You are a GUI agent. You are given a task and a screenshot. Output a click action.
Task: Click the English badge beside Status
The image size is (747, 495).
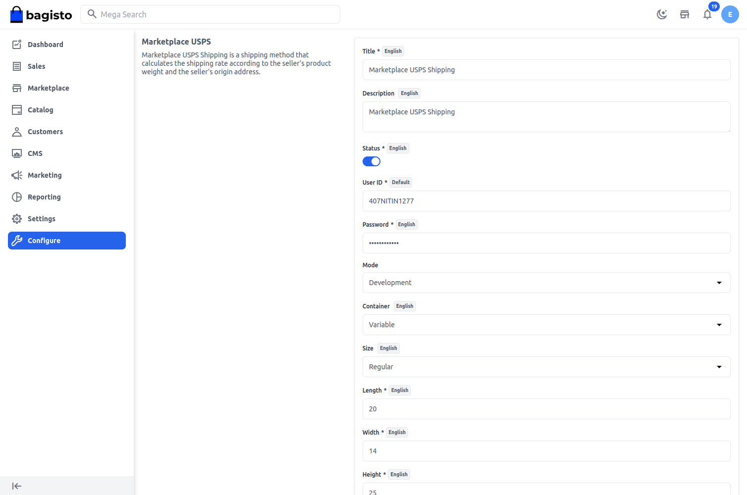tap(398, 148)
